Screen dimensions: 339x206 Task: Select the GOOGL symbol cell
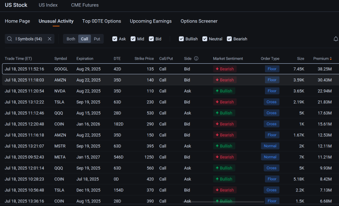pyautogui.click(x=61, y=69)
